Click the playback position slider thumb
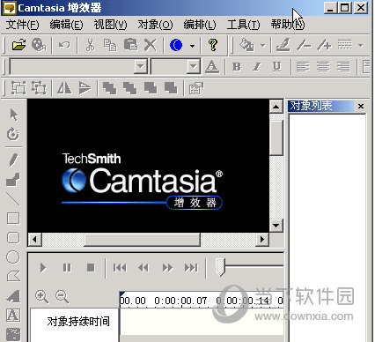The width and height of the screenshot is (375, 342). point(220,267)
